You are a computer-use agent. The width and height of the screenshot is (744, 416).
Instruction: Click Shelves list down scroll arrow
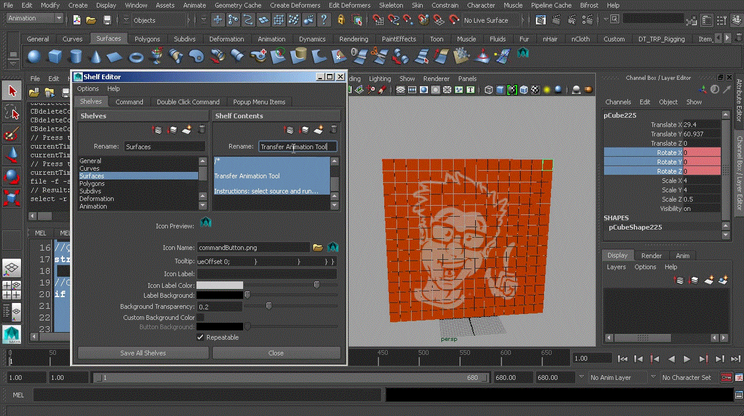pos(203,205)
